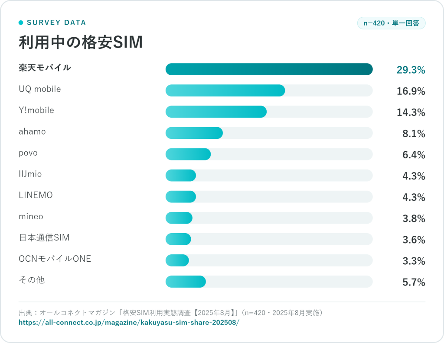Screen dimensions: 444x343
Task: Click the 楽天モバイル progress bar
Action: tap(269, 69)
